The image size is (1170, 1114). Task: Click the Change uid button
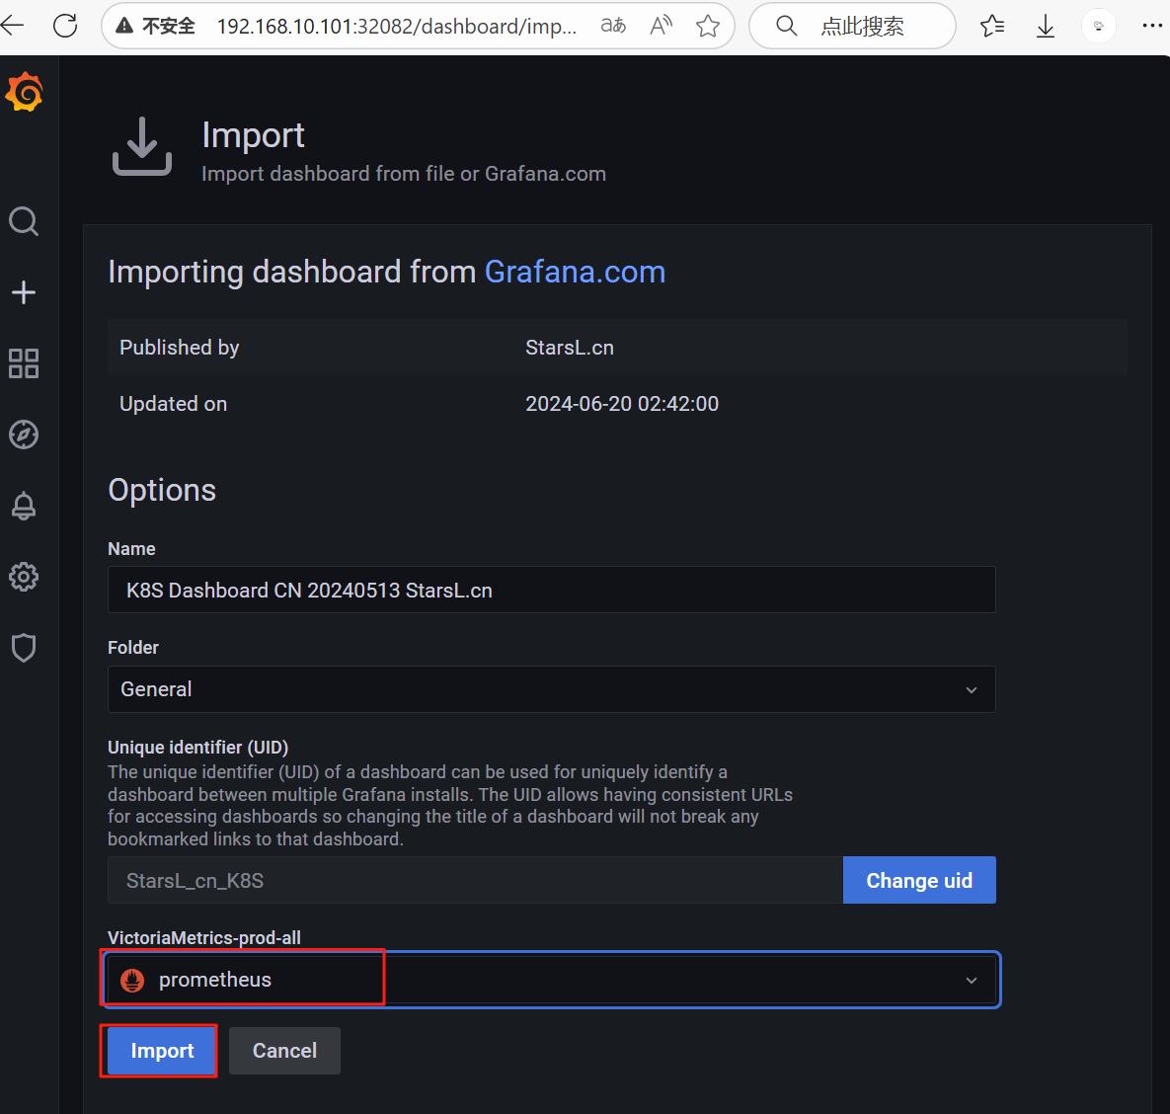click(x=919, y=881)
